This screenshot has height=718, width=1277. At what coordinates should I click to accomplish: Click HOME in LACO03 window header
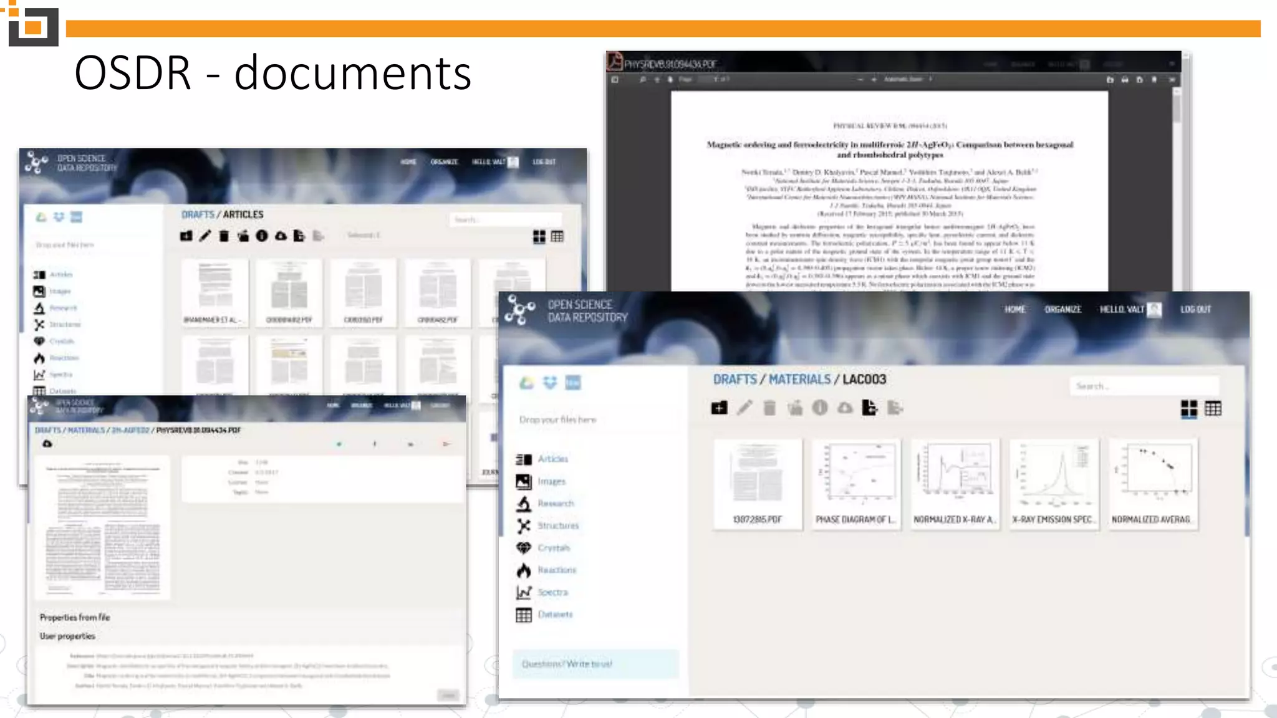[x=1014, y=310]
